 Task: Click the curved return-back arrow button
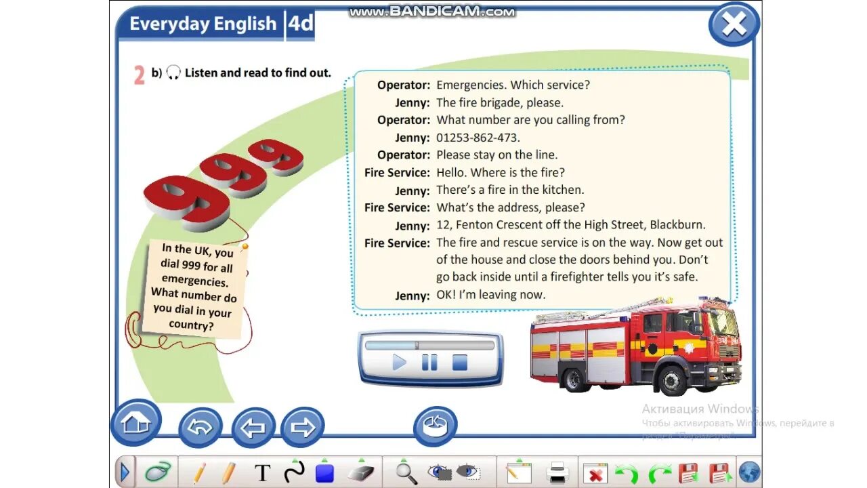[x=200, y=428]
